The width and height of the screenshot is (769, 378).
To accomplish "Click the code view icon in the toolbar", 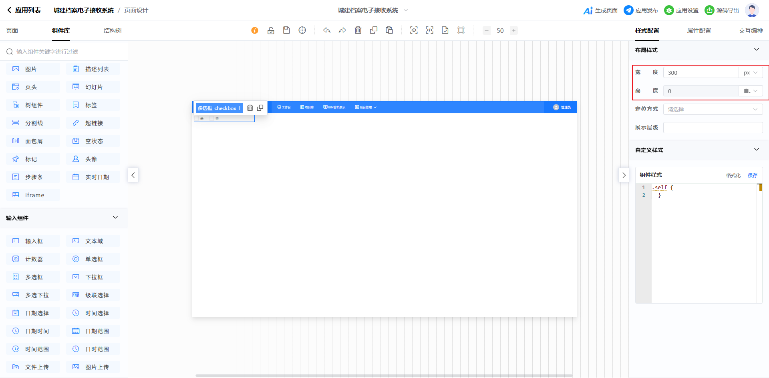I will 429,30.
